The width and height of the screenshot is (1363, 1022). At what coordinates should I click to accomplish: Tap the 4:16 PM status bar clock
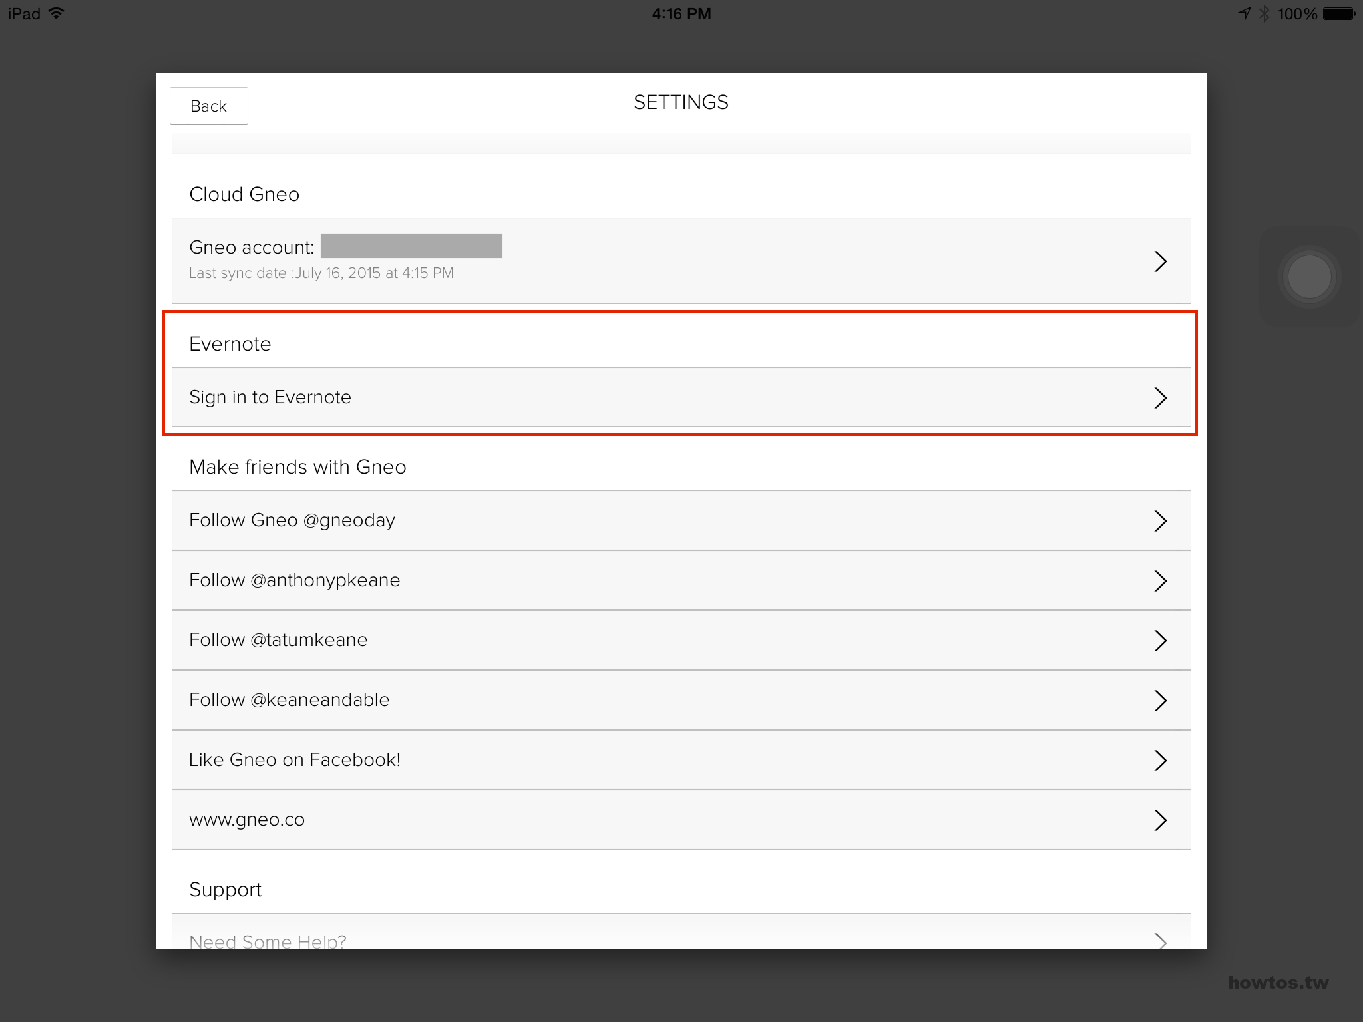click(681, 14)
